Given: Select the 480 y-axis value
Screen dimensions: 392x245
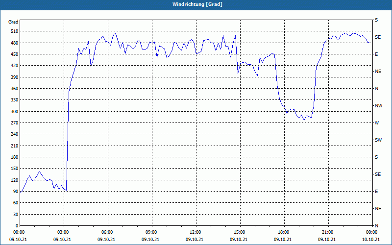Looking at the screenshot, I should tap(15, 43).
